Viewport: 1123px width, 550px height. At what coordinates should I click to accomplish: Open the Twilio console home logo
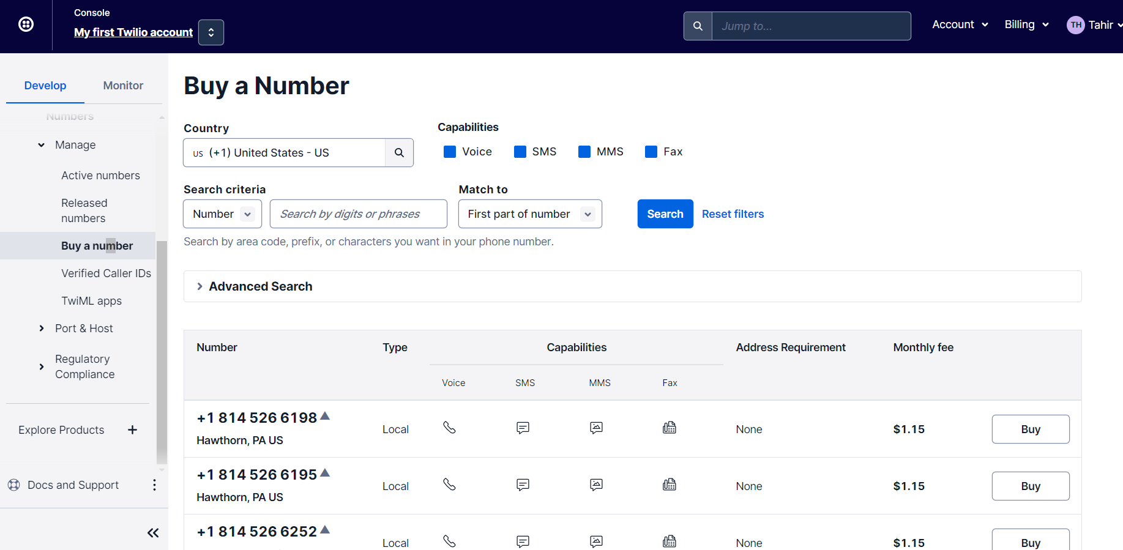(26, 24)
